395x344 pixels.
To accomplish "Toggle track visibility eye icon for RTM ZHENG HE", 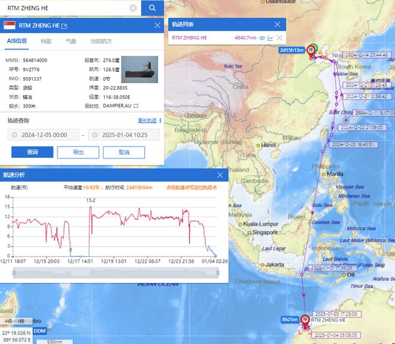I will click(x=262, y=38).
